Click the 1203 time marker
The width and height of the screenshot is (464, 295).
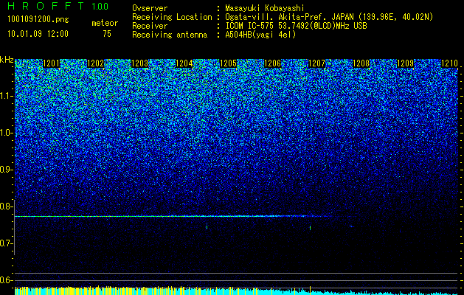[x=140, y=63]
